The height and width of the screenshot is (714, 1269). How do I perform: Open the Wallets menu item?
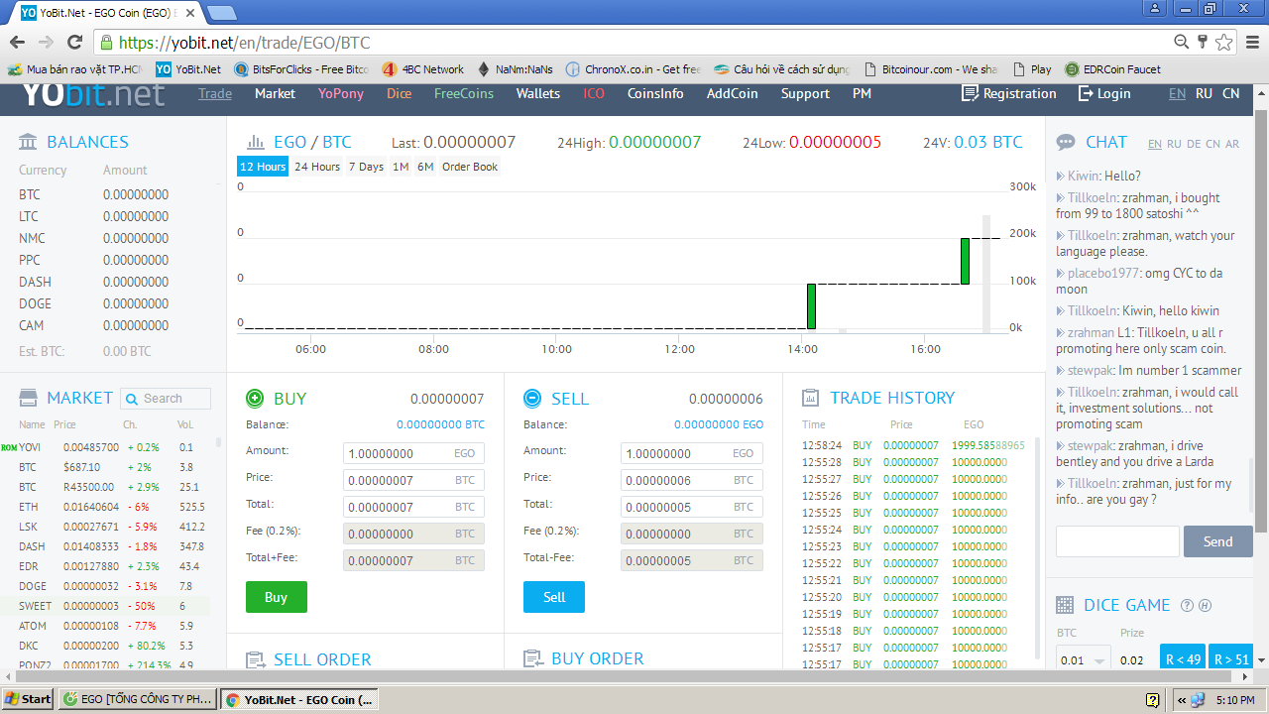click(x=538, y=93)
